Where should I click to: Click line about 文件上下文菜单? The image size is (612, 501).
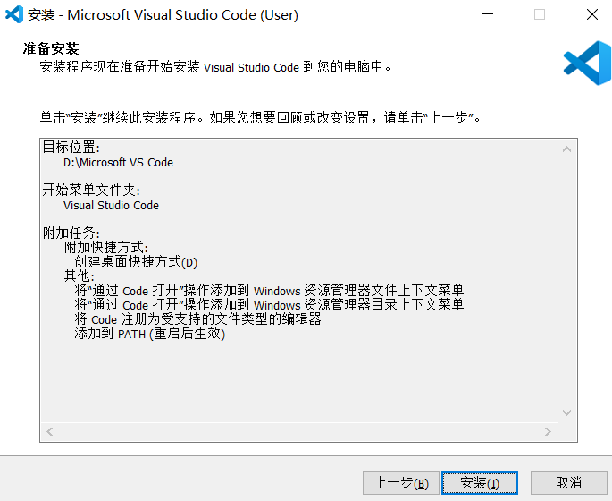click(x=269, y=291)
